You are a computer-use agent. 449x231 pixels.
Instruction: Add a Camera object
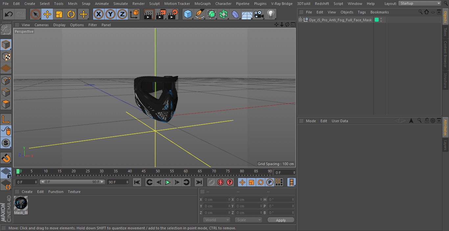[259, 14]
